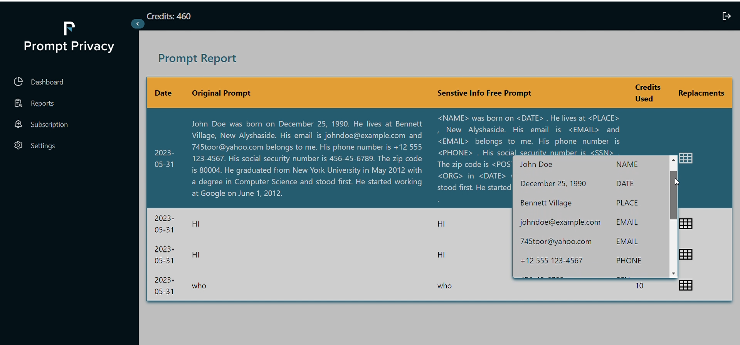Click original prompt 'who' cell
This screenshot has height=345, width=740.
tap(199, 286)
